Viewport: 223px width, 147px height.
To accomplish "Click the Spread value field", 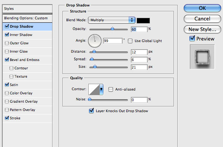I will point(139,59).
